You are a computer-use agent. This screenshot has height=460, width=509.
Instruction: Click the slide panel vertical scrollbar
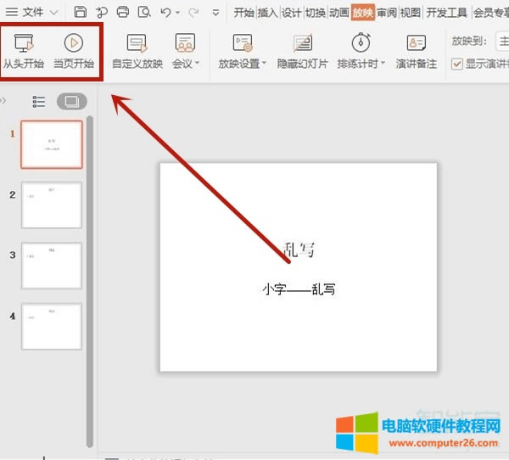(90, 255)
